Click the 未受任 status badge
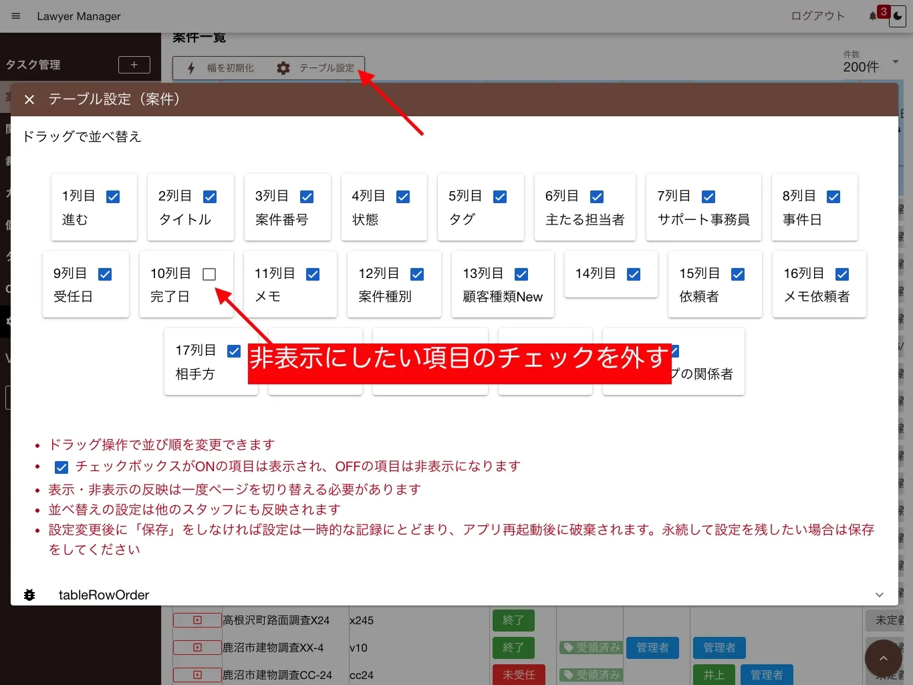This screenshot has width=913, height=685. [x=519, y=675]
